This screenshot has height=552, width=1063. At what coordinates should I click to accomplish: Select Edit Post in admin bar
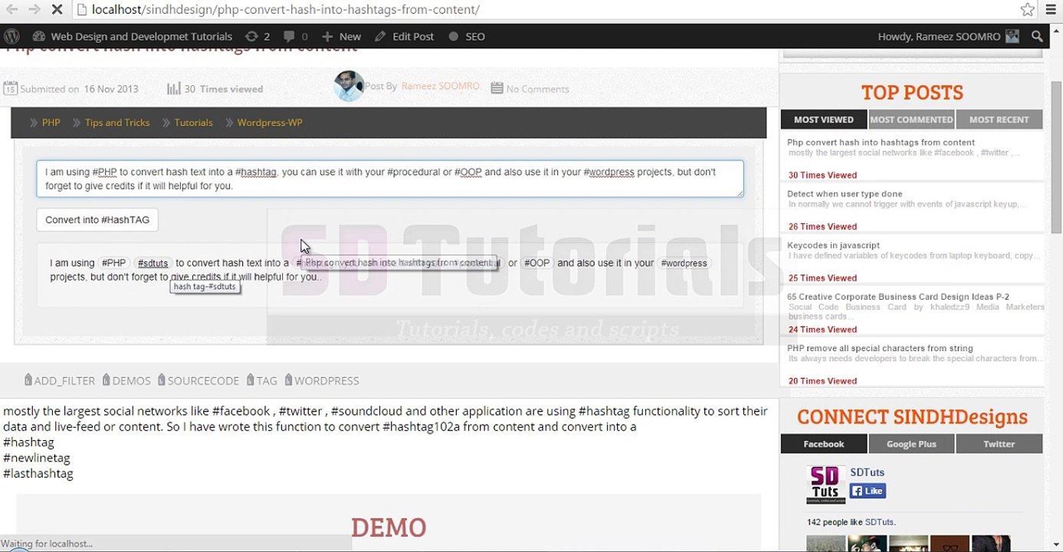(x=404, y=36)
